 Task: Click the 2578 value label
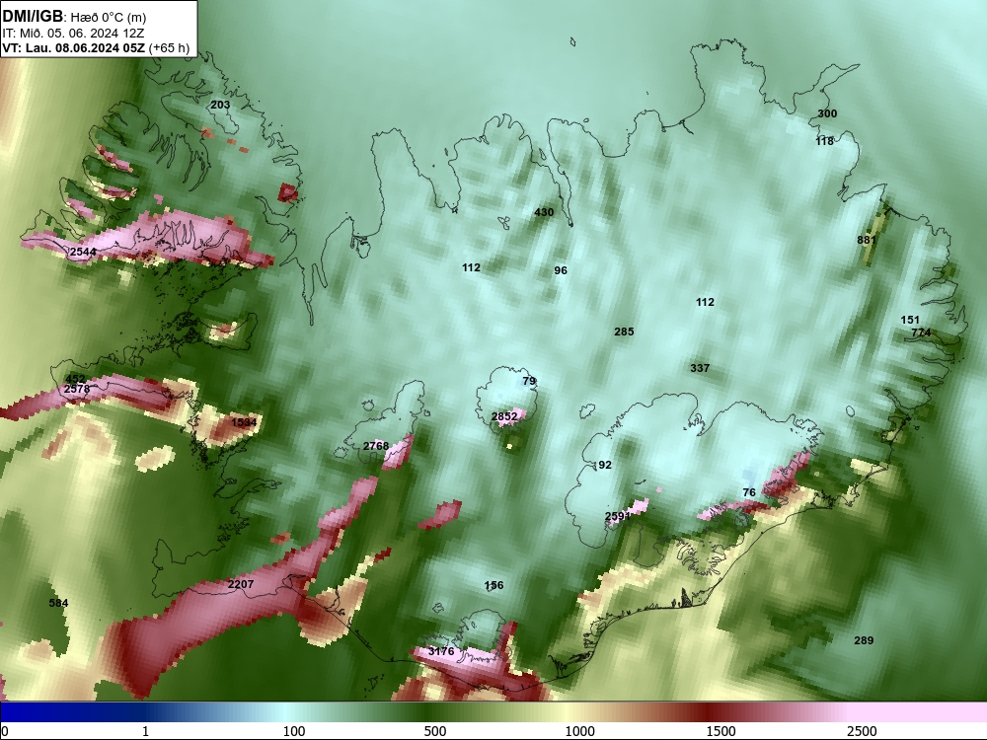[77, 389]
